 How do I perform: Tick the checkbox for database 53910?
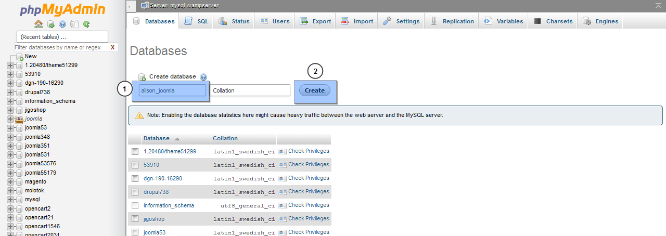click(x=135, y=165)
